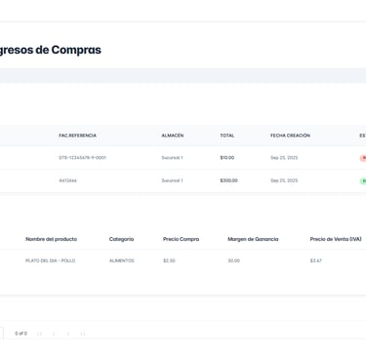Sort by TOTAL column header
This screenshot has width=366, height=357.
tap(227, 136)
